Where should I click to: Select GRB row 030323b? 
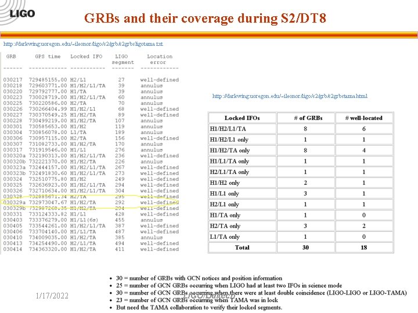[91, 173]
